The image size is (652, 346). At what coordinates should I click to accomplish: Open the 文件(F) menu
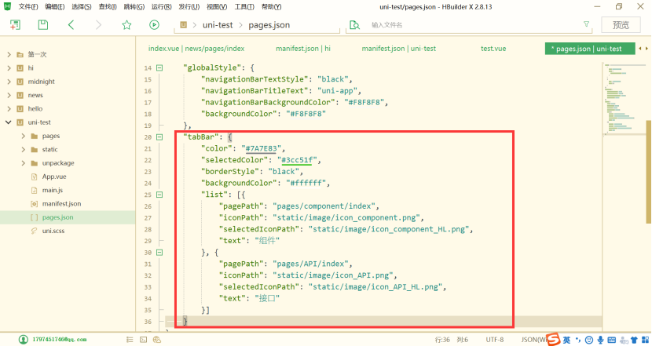(x=27, y=6)
